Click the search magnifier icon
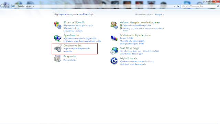The image size is (220, 124). click(x=218, y=6)
